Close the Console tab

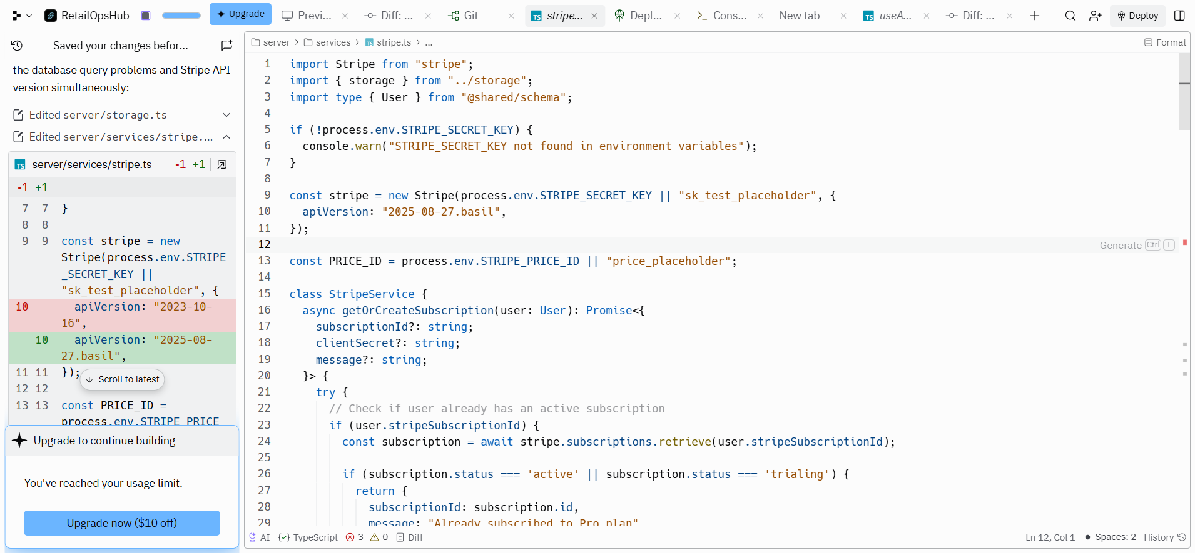760,16
